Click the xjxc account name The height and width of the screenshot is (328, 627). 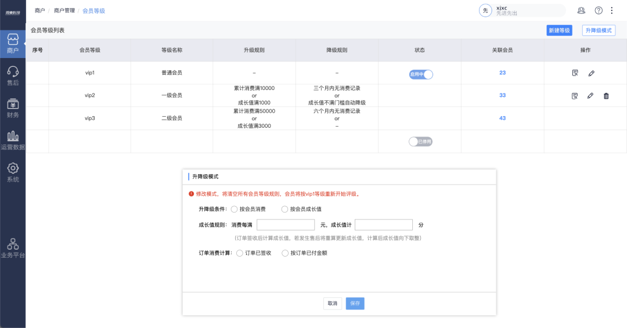502,8
